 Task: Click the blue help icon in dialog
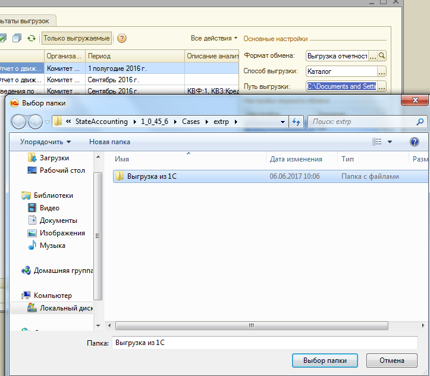(415, 142)
